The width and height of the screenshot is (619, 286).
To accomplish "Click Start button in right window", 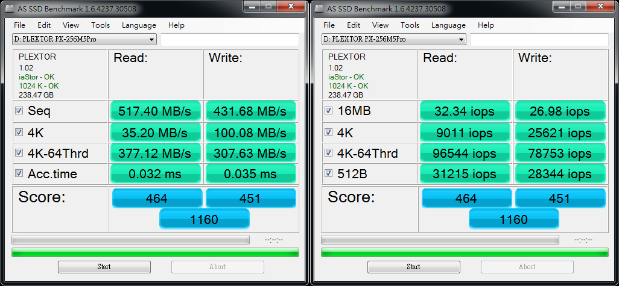I will pyautogui.click(x=414, y=267).
